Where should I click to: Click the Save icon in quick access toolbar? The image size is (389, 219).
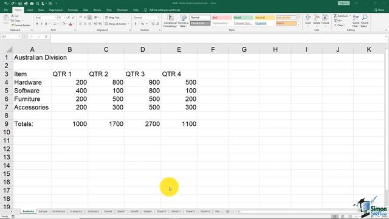tap(20, 4)
